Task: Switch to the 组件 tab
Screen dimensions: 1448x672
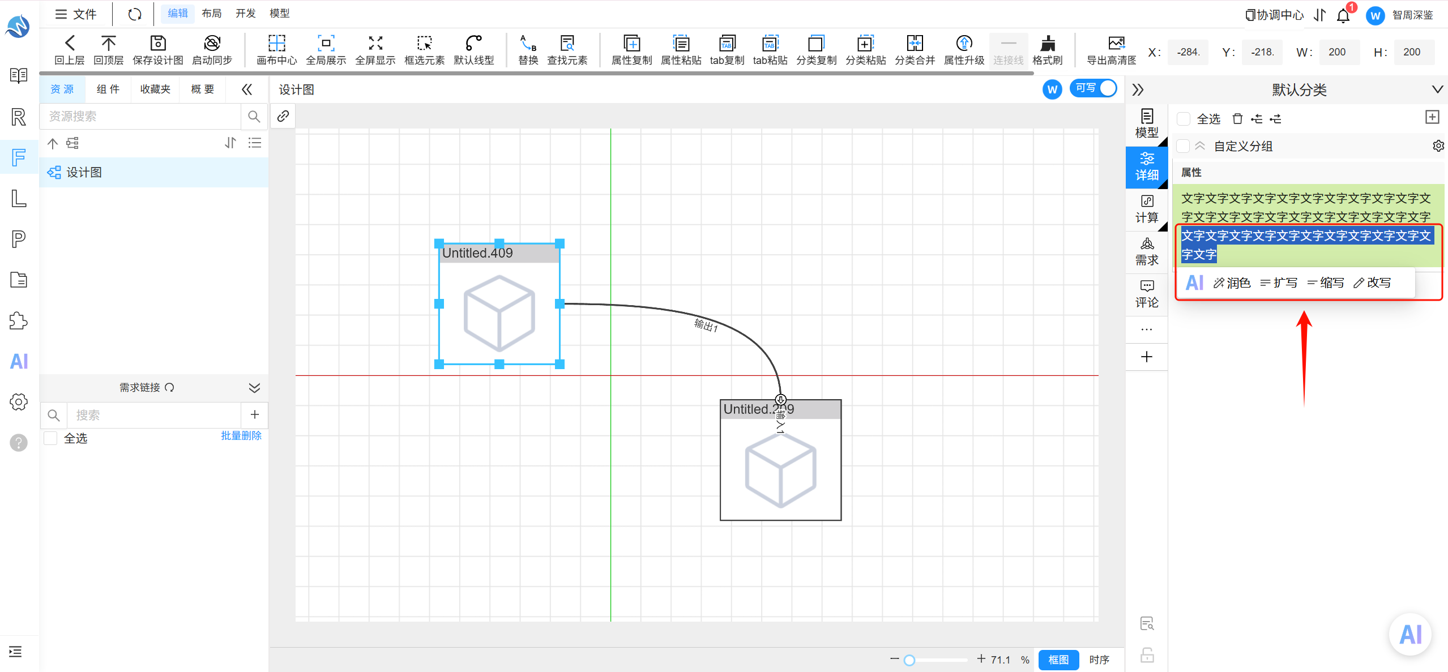Action: tap(108, 89)
